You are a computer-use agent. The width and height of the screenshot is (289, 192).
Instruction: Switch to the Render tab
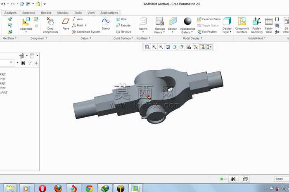click(46, 13)
